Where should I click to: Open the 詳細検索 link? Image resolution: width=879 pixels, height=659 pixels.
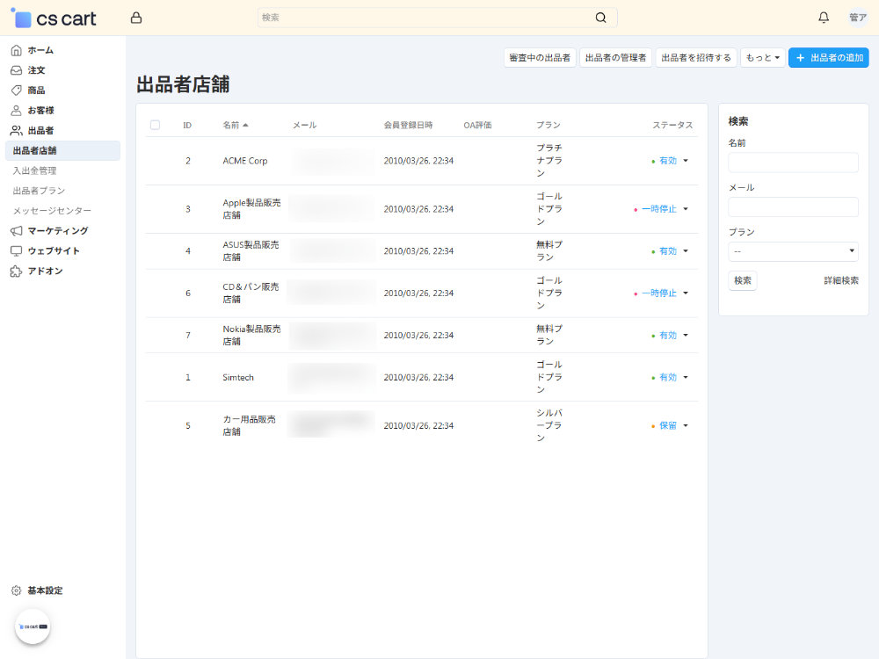pyautogui.click(x=840, y=280)
